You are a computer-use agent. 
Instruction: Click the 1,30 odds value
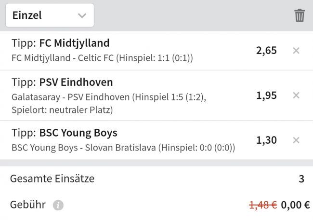266,140
